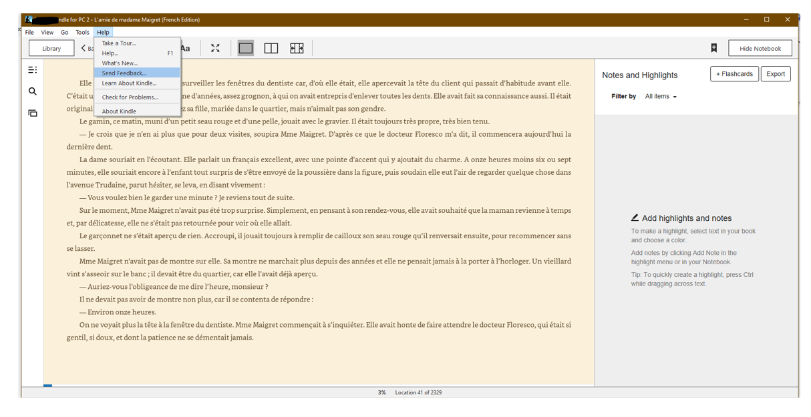The image size is (811, 417).
Task: Choose Send Feedback from Help menu
Action: [124, 73]
